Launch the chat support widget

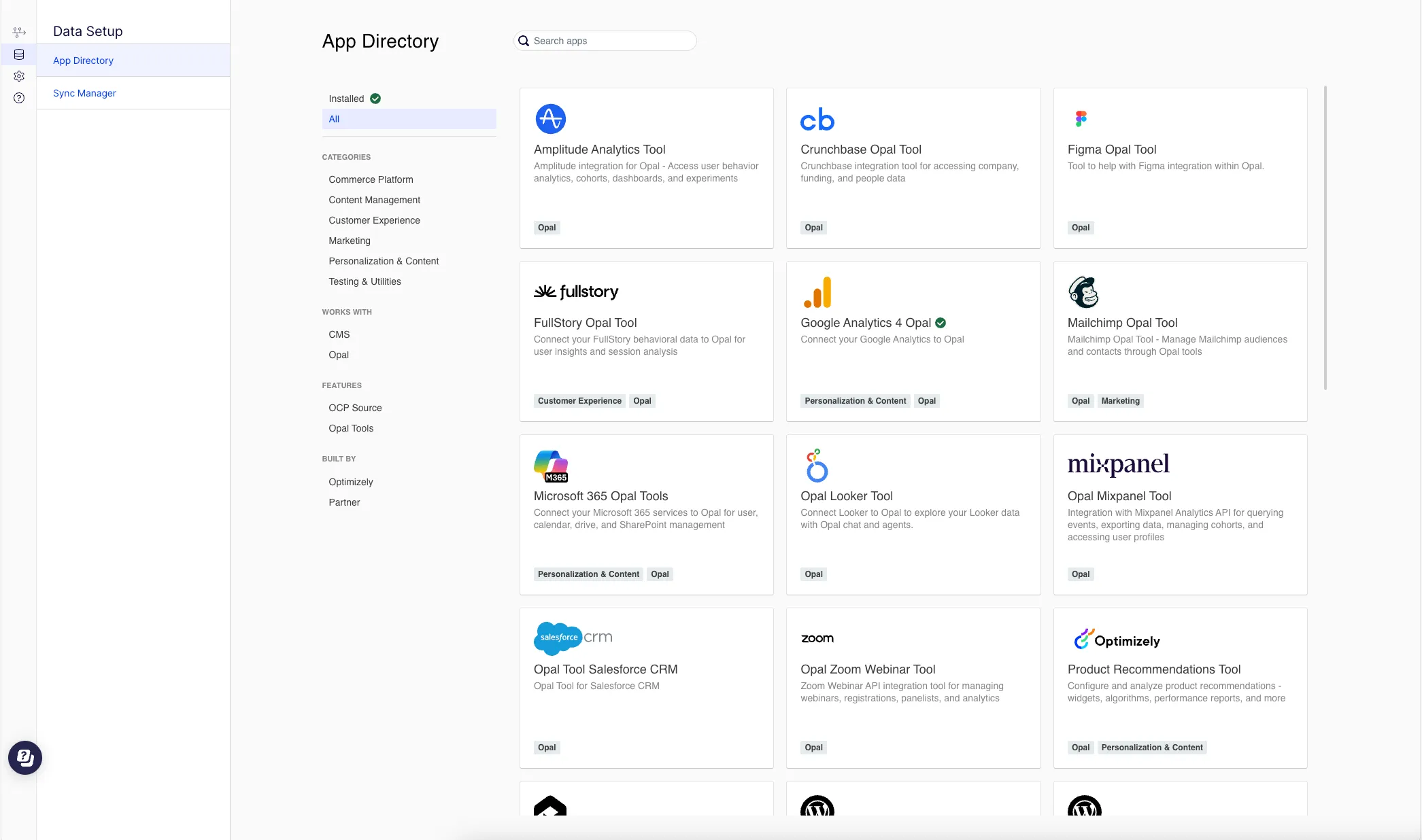tap(25, 758)
